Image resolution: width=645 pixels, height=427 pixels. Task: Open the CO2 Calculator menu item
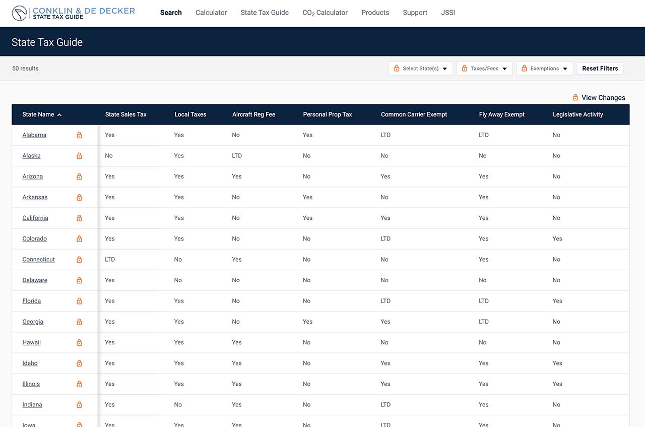[325, 13]
